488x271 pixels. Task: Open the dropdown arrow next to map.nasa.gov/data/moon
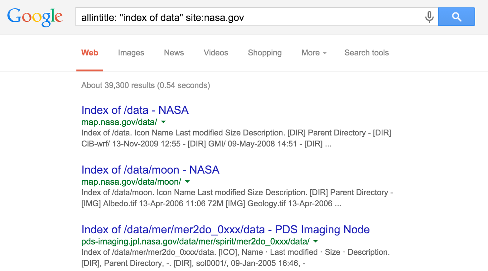coord(188,182)
